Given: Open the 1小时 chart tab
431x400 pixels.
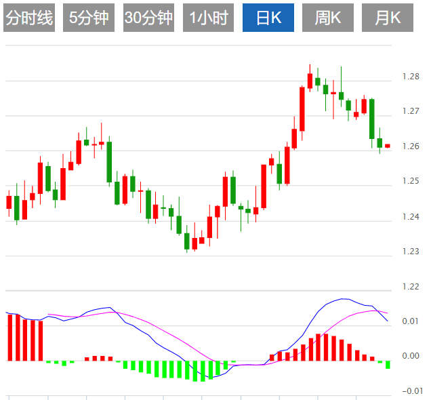Looking at the screenshot, I should (x=208, y=18).
